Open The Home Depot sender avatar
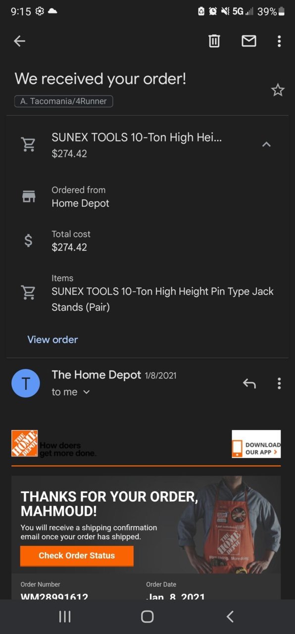 (x=26, y=383)
